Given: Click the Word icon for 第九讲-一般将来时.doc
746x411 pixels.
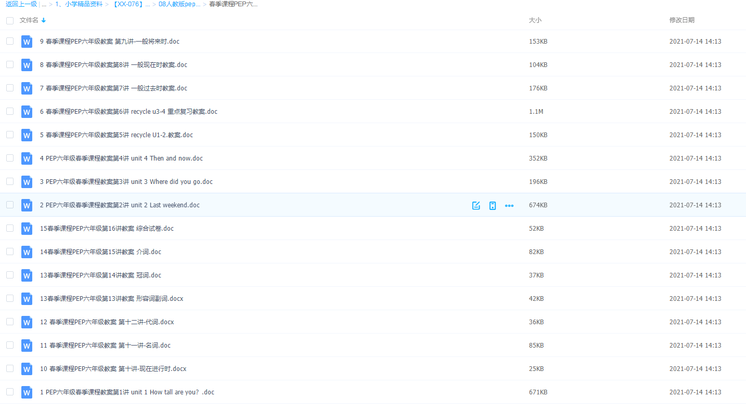Looking at the screenshot, I should pyautogui.click(x=27, y=42).
